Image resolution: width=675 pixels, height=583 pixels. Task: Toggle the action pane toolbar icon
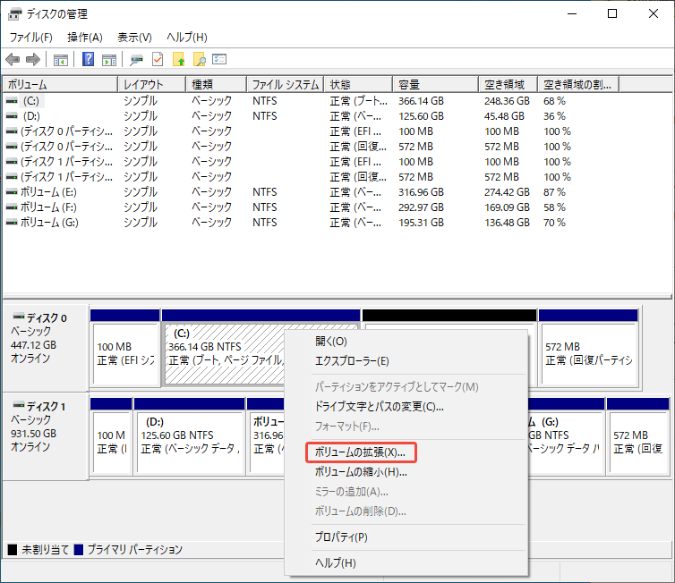[109, 60]
